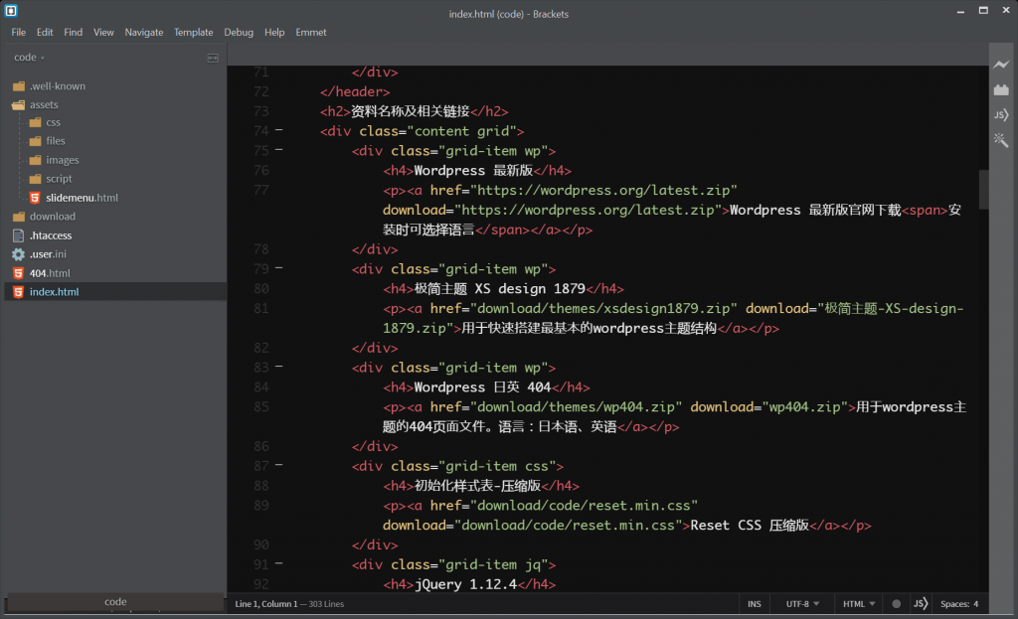Click the Live Preview lightning icon
Screen dimensions: 1018x619
click(x=1001, y=65)
